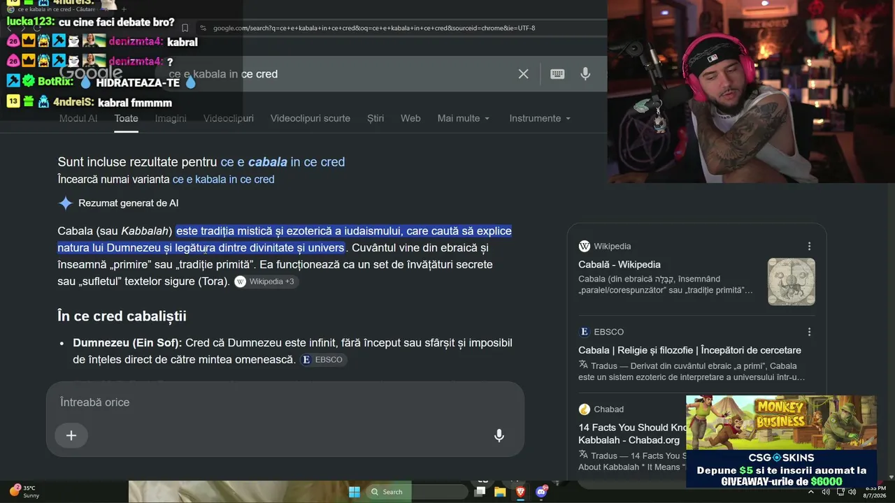
Task: Open the weather widget showing 35°C Sunny
Action: click(24, 492)
